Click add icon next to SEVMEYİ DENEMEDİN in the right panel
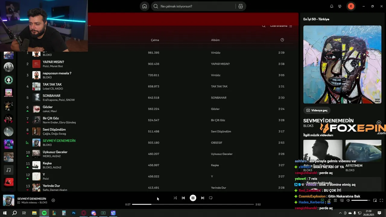Image resolution: width=386 pixels, height=217 pixels. coord(379,123)
